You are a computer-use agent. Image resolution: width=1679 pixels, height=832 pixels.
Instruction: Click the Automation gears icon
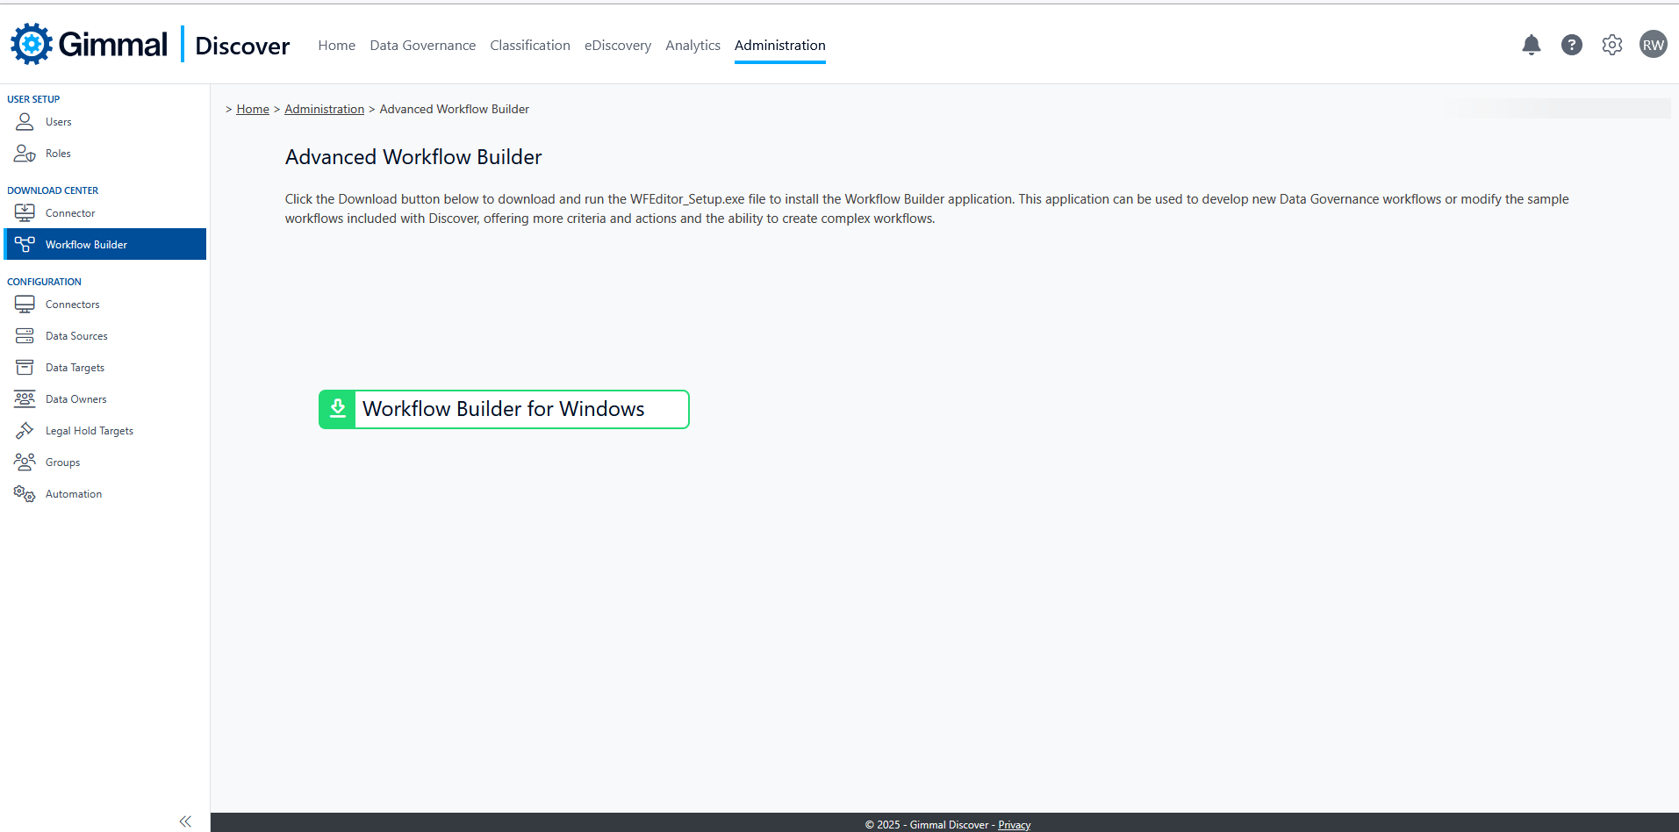25,494
